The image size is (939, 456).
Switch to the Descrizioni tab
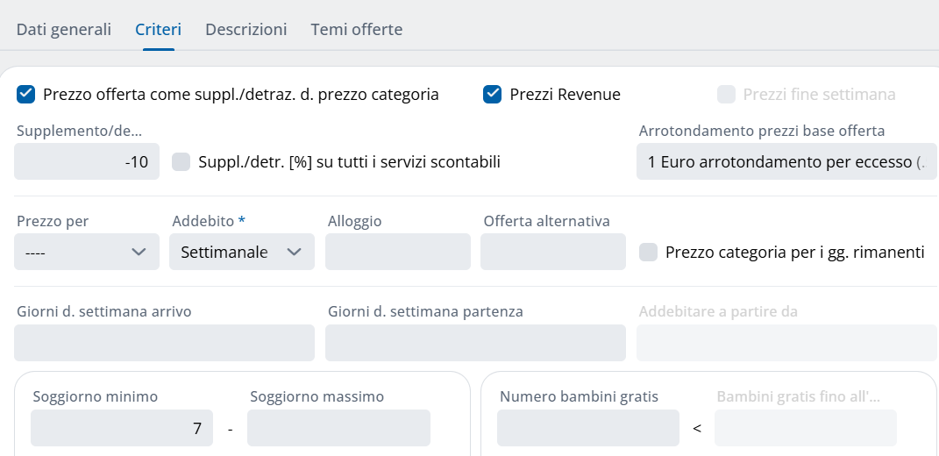(x=245, y=29)
